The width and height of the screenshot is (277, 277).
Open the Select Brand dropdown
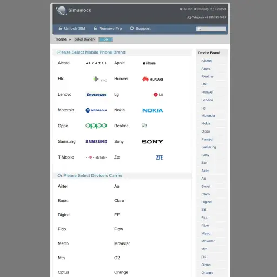coord(84,39)
